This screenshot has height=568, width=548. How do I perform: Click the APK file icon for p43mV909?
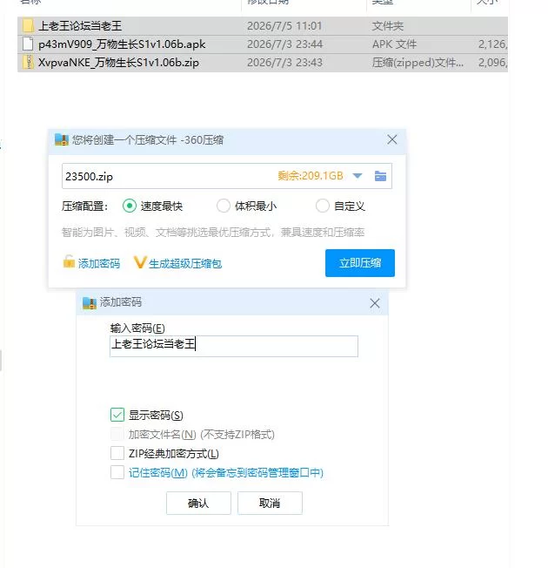pyautogui.click(x=28, y=44)
